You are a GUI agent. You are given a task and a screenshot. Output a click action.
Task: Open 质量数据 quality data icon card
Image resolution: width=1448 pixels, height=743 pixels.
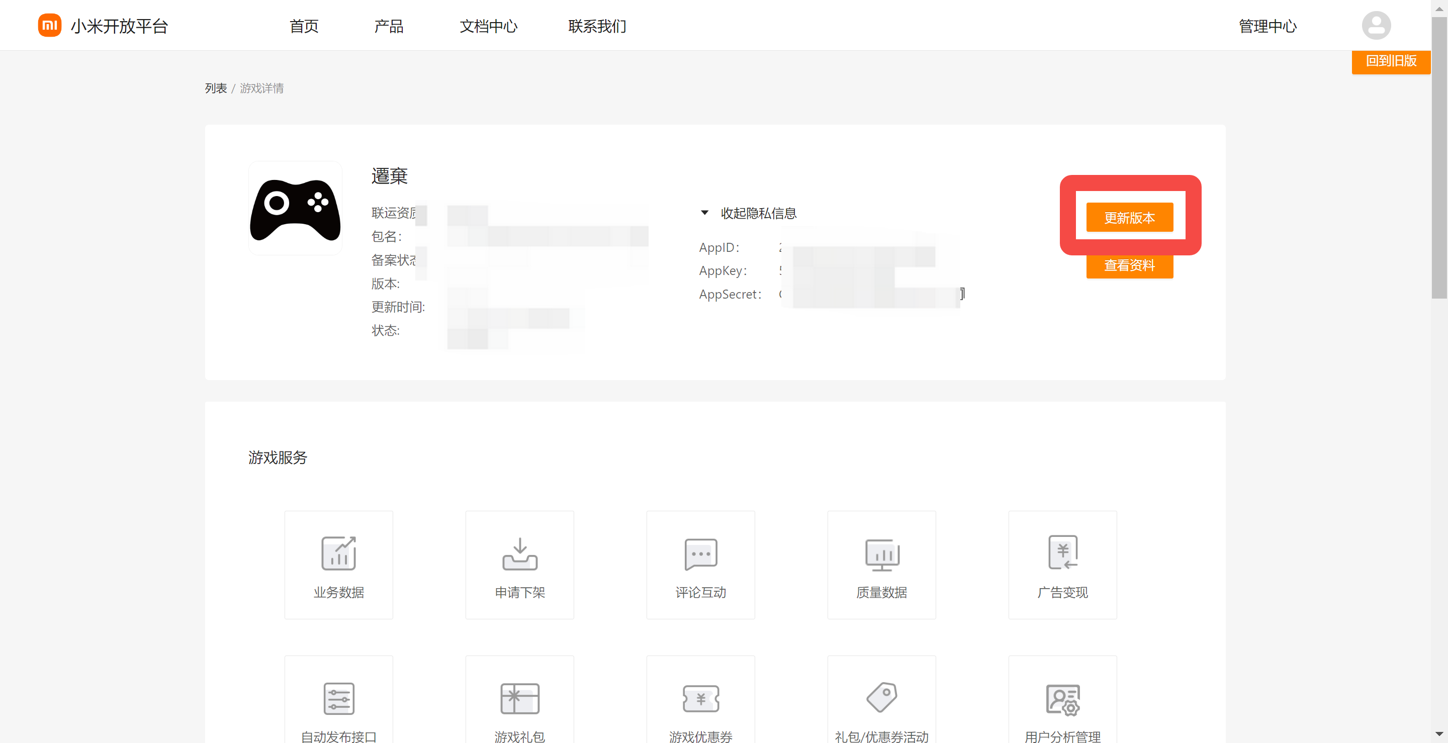tap(881, 565)
